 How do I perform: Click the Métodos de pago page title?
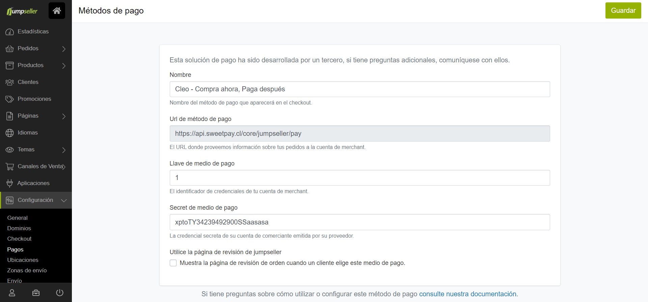tap(111, 11)
